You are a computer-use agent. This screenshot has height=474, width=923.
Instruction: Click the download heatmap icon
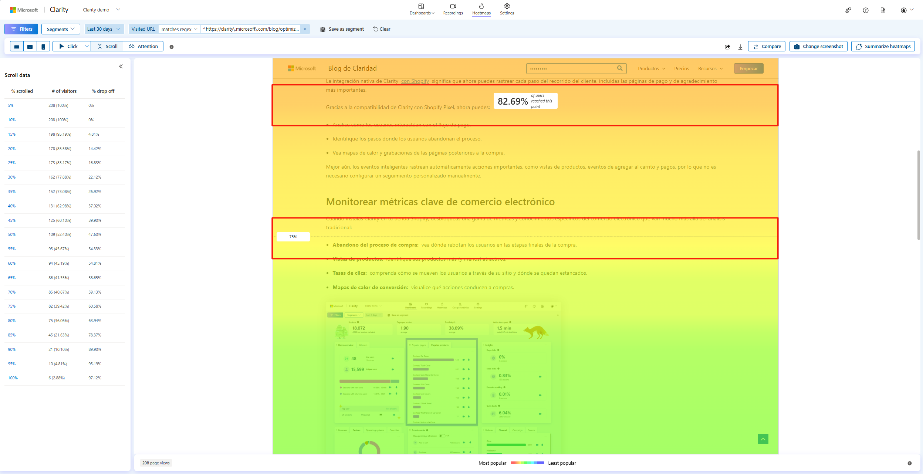click(x=740, y=46)
